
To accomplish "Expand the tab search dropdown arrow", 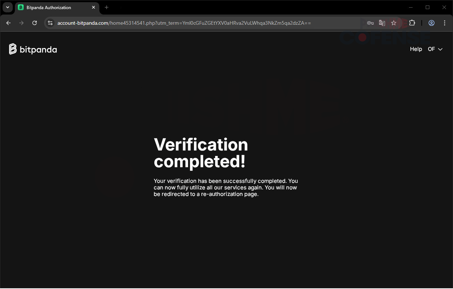I will point(7,7).
